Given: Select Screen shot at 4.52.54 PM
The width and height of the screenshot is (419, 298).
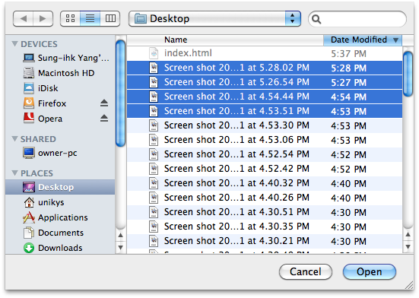Looking at the screenshot, I should [x=265, y=154].
